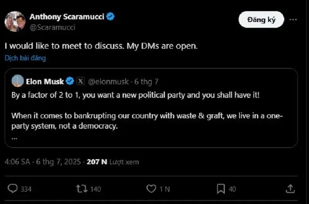The image size is (309, 204).
Task: Click Dịch bài đăng translate link
Action: [25, 58]
